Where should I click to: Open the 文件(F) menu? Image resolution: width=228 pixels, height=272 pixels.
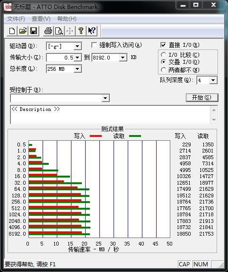pyautogui.click(x=16, y=19)
